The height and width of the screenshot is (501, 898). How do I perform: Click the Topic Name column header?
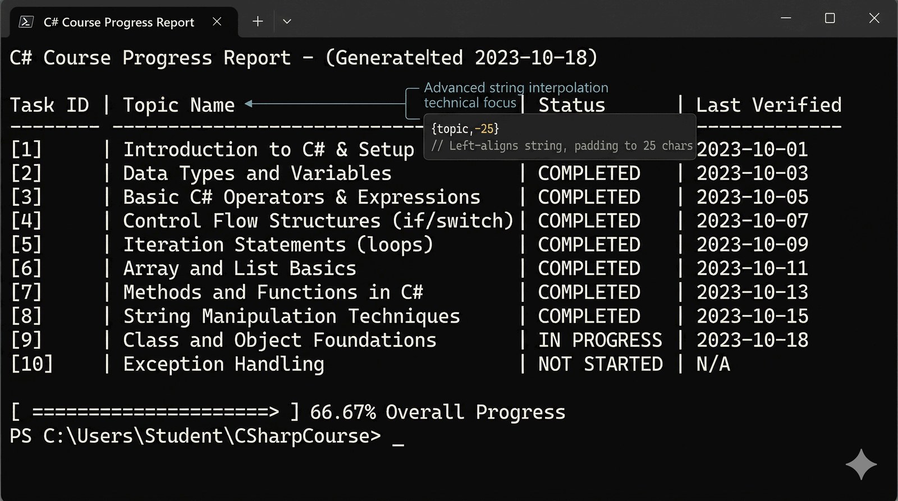pos(178,105)
